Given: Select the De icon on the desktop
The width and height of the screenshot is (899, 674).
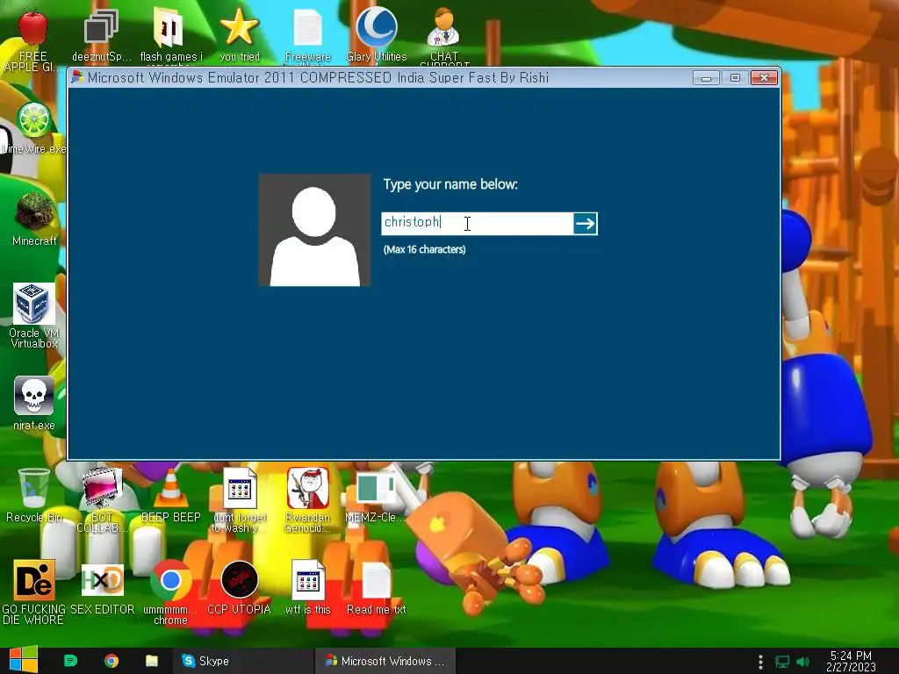Looking at the screenshot, I should (x=34, y=579).
